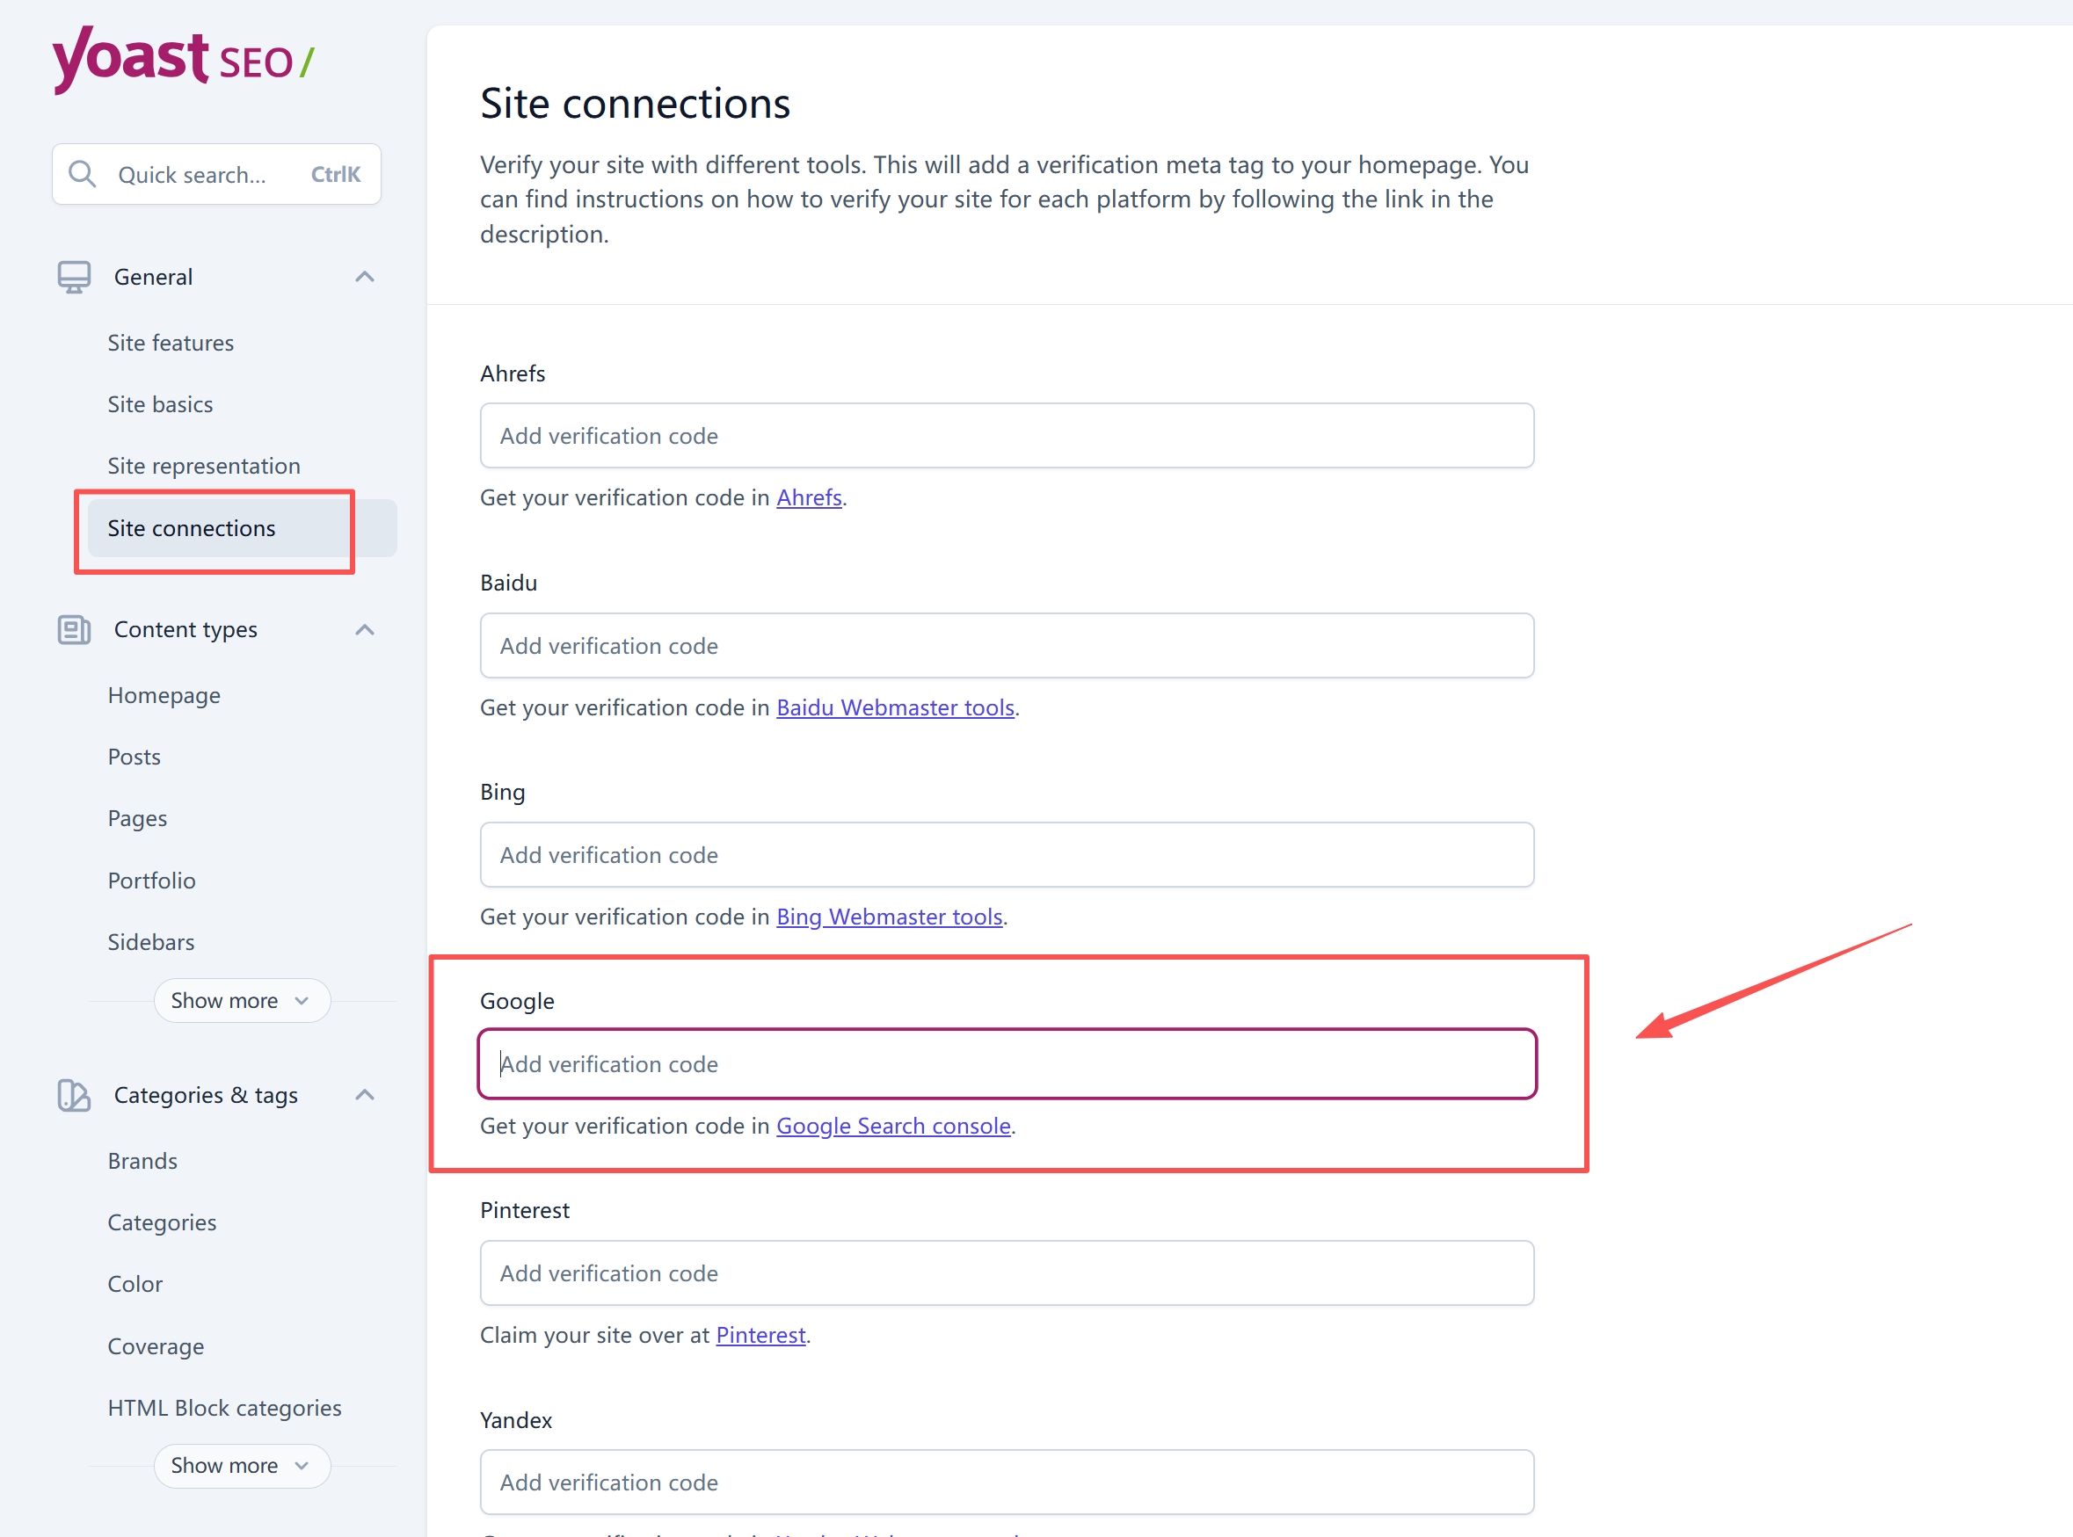The image size is (2073, 1537).
Task: Expand Show more under Categories & tags
Action: tap(241, 1465)
